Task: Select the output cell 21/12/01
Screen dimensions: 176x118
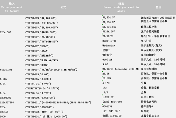Action: [108, 36]
